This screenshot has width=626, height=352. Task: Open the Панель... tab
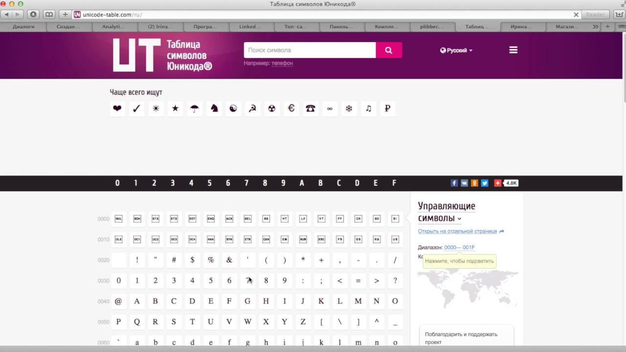pos(341,27)
